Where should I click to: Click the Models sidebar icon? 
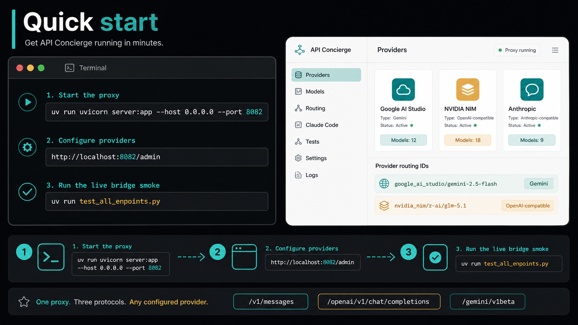pos(298,92)
